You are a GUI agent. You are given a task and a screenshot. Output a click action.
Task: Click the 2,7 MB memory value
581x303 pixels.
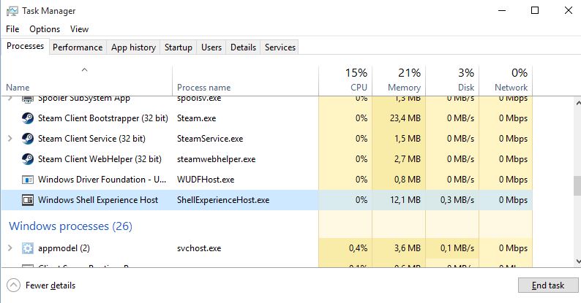[408, 159]
